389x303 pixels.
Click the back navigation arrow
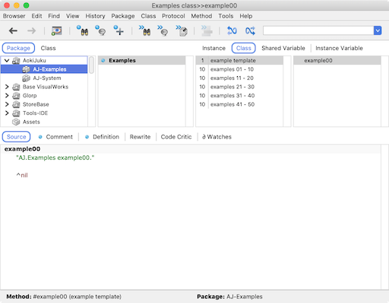[x=13, y=30]
